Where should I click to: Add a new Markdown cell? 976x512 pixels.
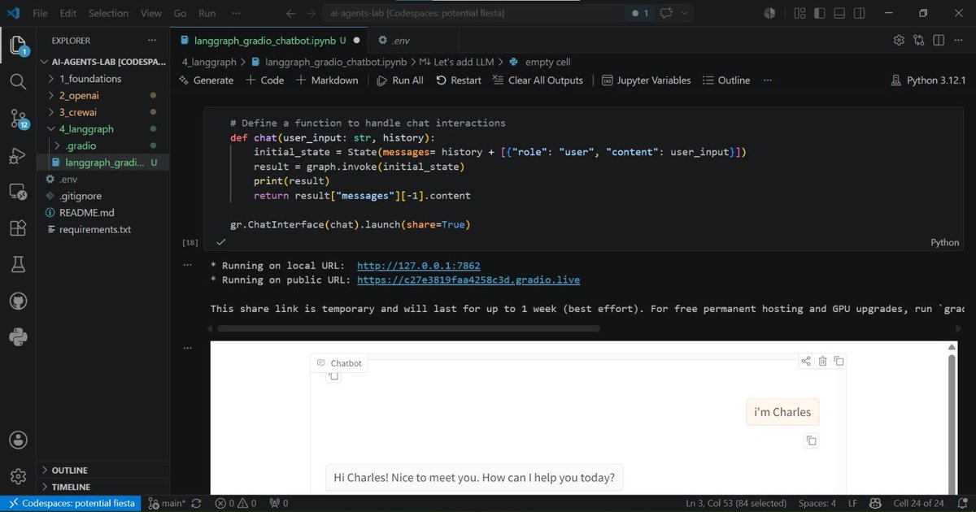click(327, 80)
